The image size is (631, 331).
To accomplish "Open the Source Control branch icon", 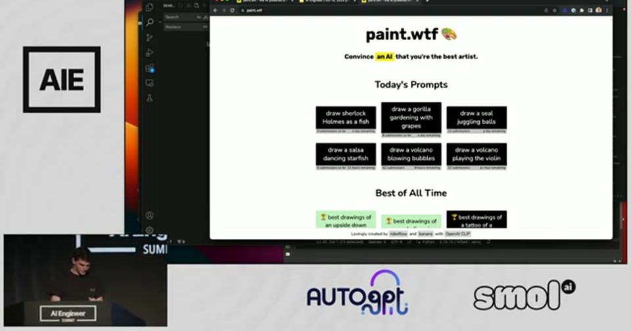I will 150,38.
